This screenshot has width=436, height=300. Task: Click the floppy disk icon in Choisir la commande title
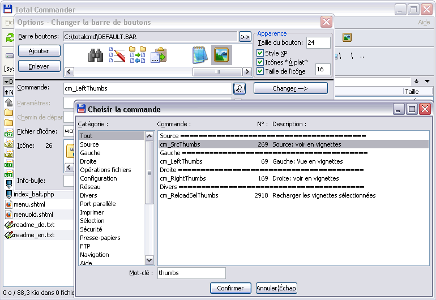point(81,109)
